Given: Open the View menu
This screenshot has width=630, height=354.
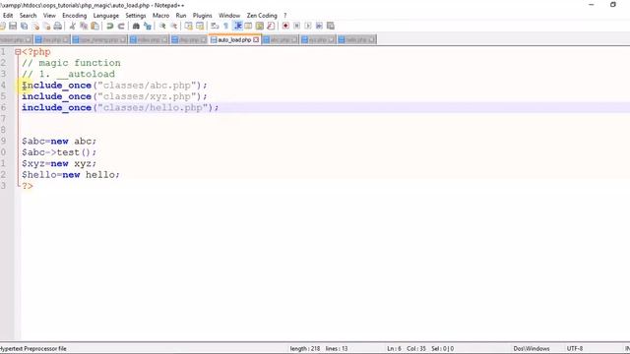Looking at the screenshot, I should [49, 16].
